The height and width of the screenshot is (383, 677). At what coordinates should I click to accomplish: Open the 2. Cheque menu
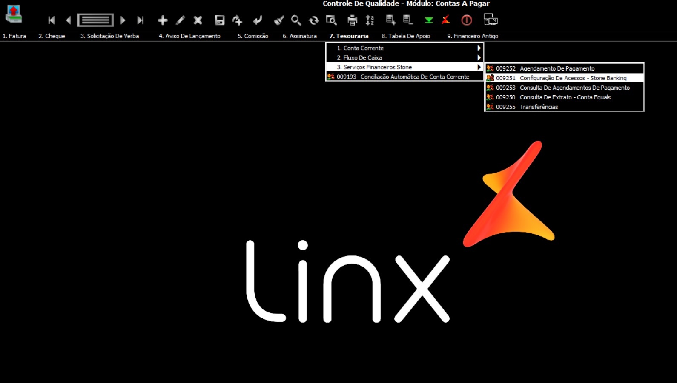[52, 36]
